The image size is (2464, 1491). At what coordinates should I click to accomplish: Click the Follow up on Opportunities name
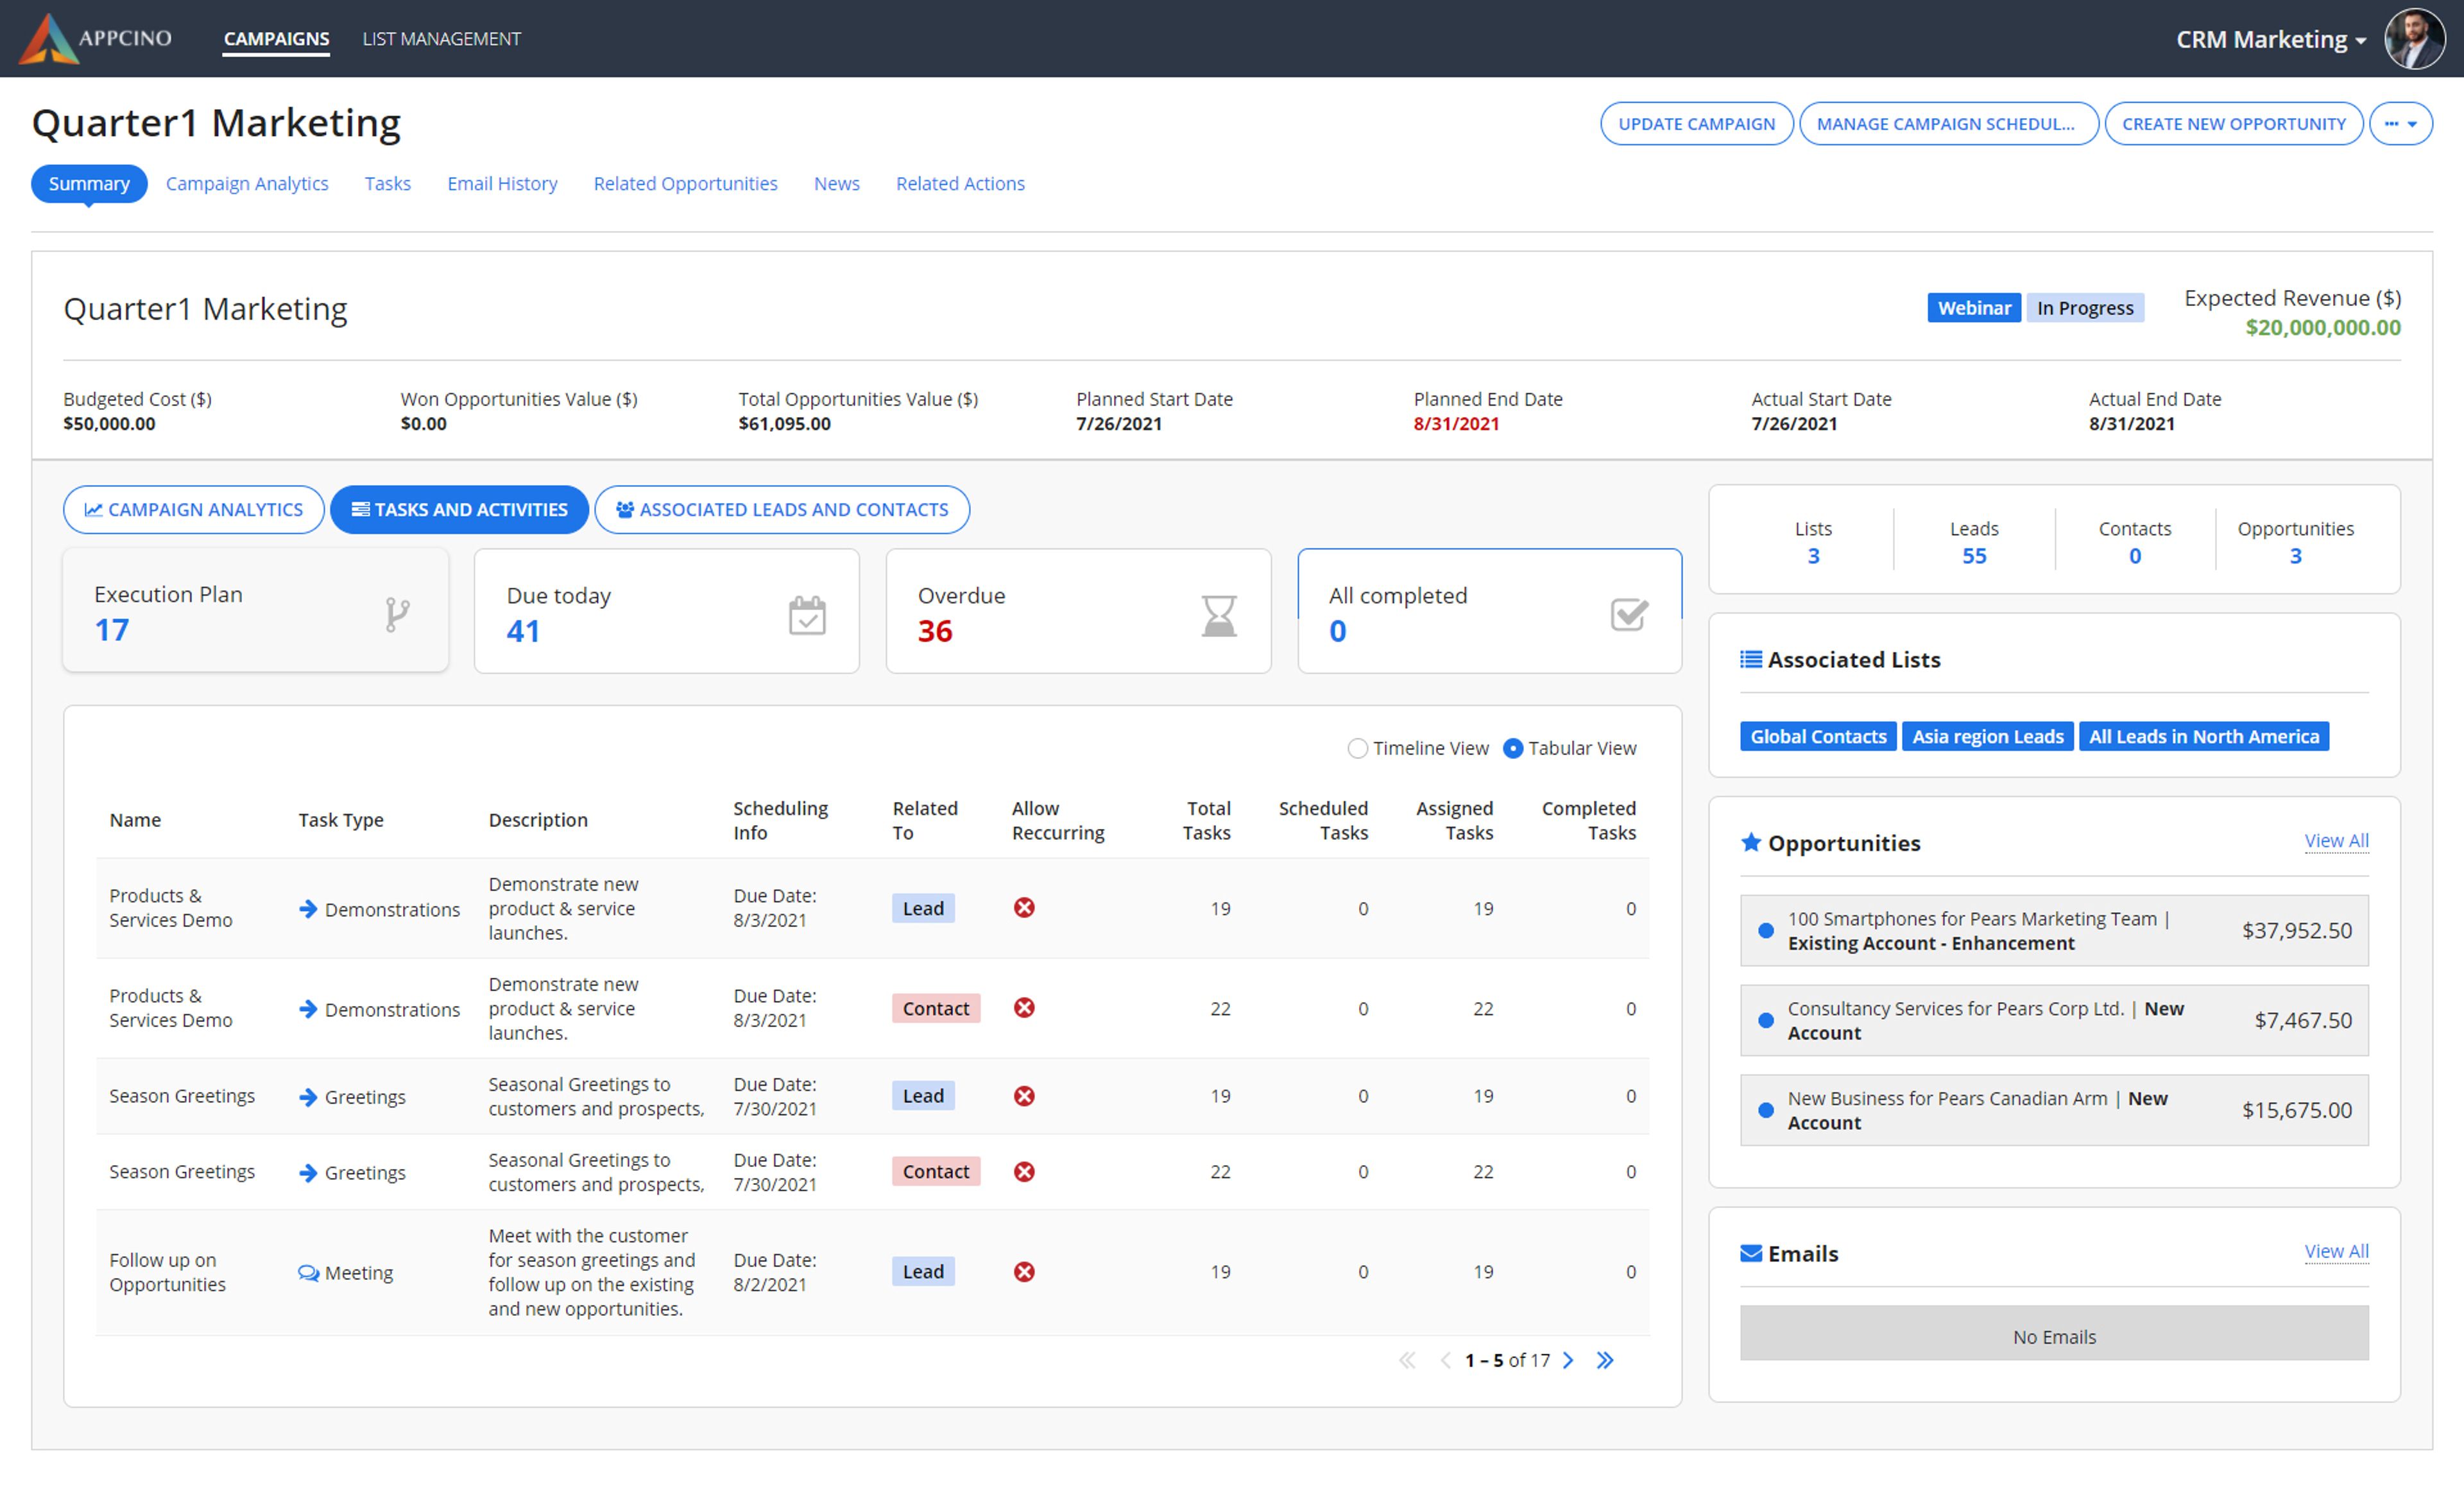167,1272
